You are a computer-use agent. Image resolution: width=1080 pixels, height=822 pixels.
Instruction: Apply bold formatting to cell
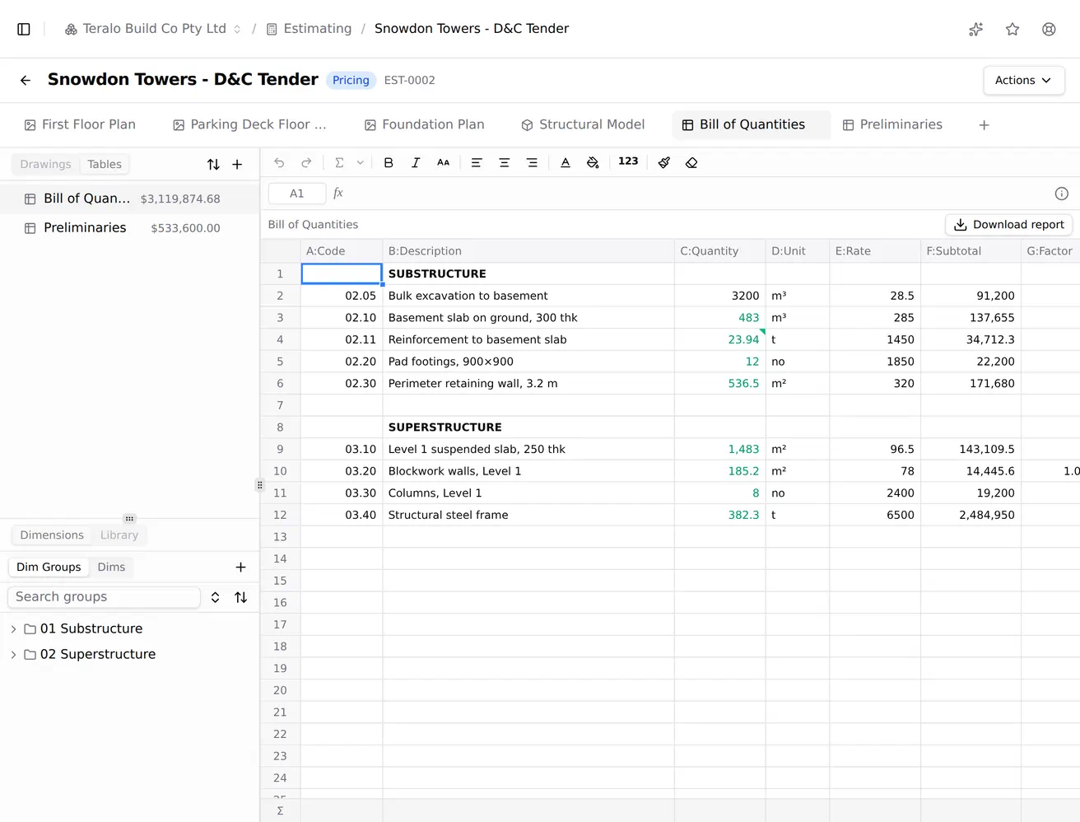coord(389,162)
